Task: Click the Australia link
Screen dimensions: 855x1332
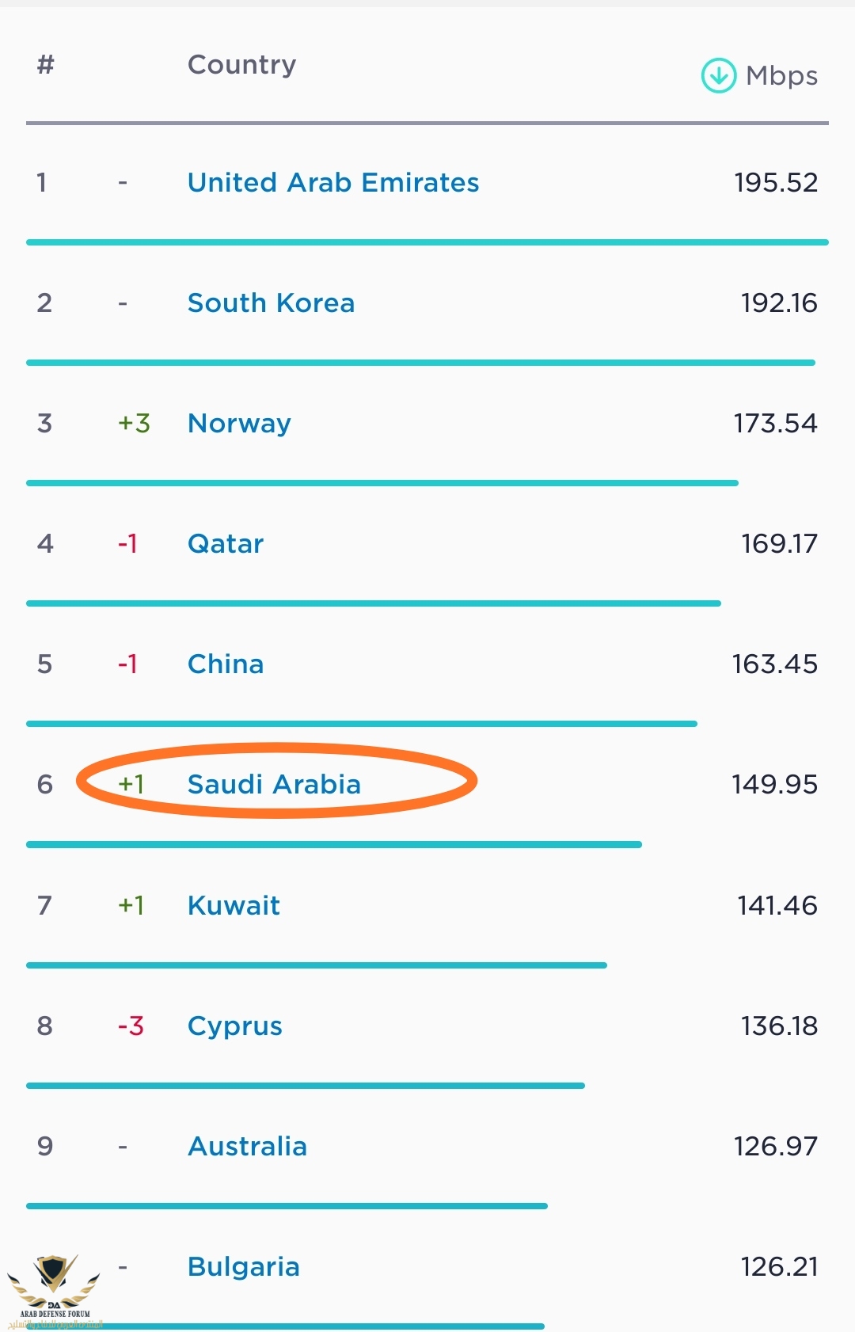Action: pyautogui.click(x=247, y=1147)
